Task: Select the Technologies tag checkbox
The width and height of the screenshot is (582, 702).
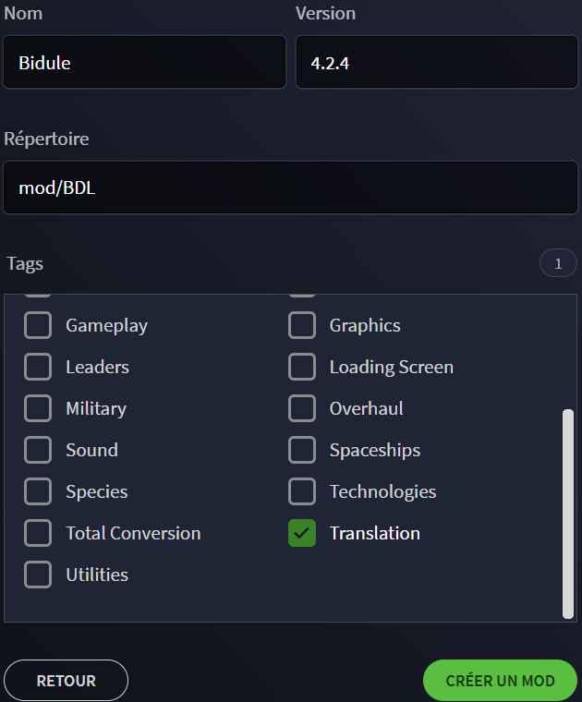Action: [x=302, y=491]
